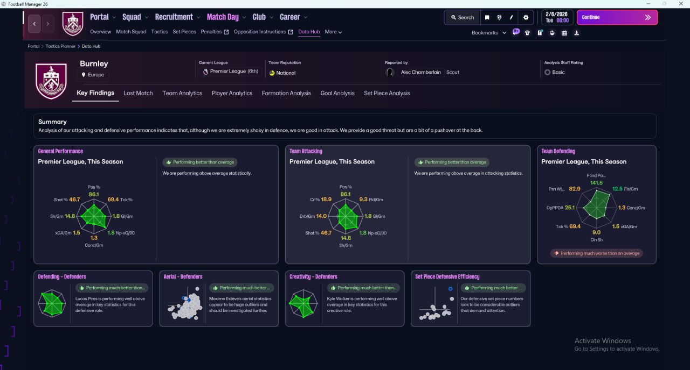Click the General Performance radar chart
The image size is (690, 370).
coord(94,216)
